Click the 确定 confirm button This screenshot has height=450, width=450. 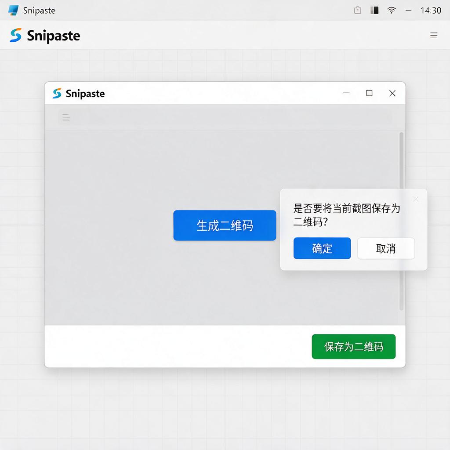[322, 248]
